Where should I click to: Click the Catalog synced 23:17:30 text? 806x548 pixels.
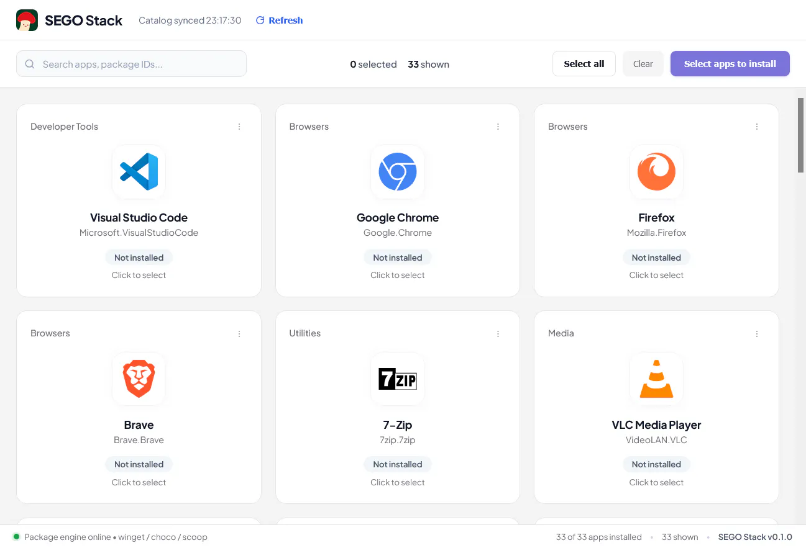(190, 20)
